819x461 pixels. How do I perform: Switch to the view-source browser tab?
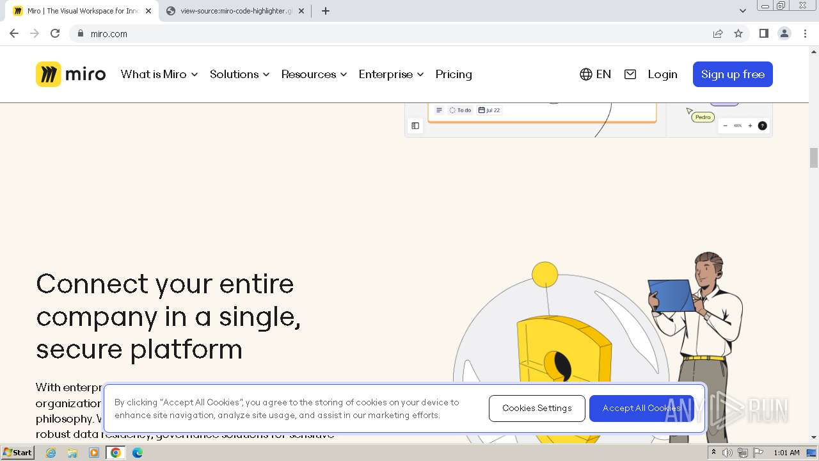234,11
